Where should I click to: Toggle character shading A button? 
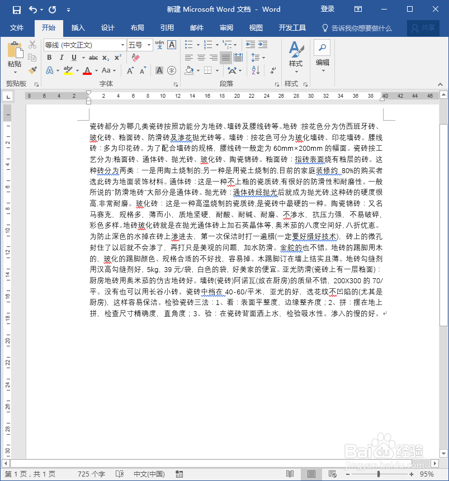pyautogui.click(x=159, y=70)
